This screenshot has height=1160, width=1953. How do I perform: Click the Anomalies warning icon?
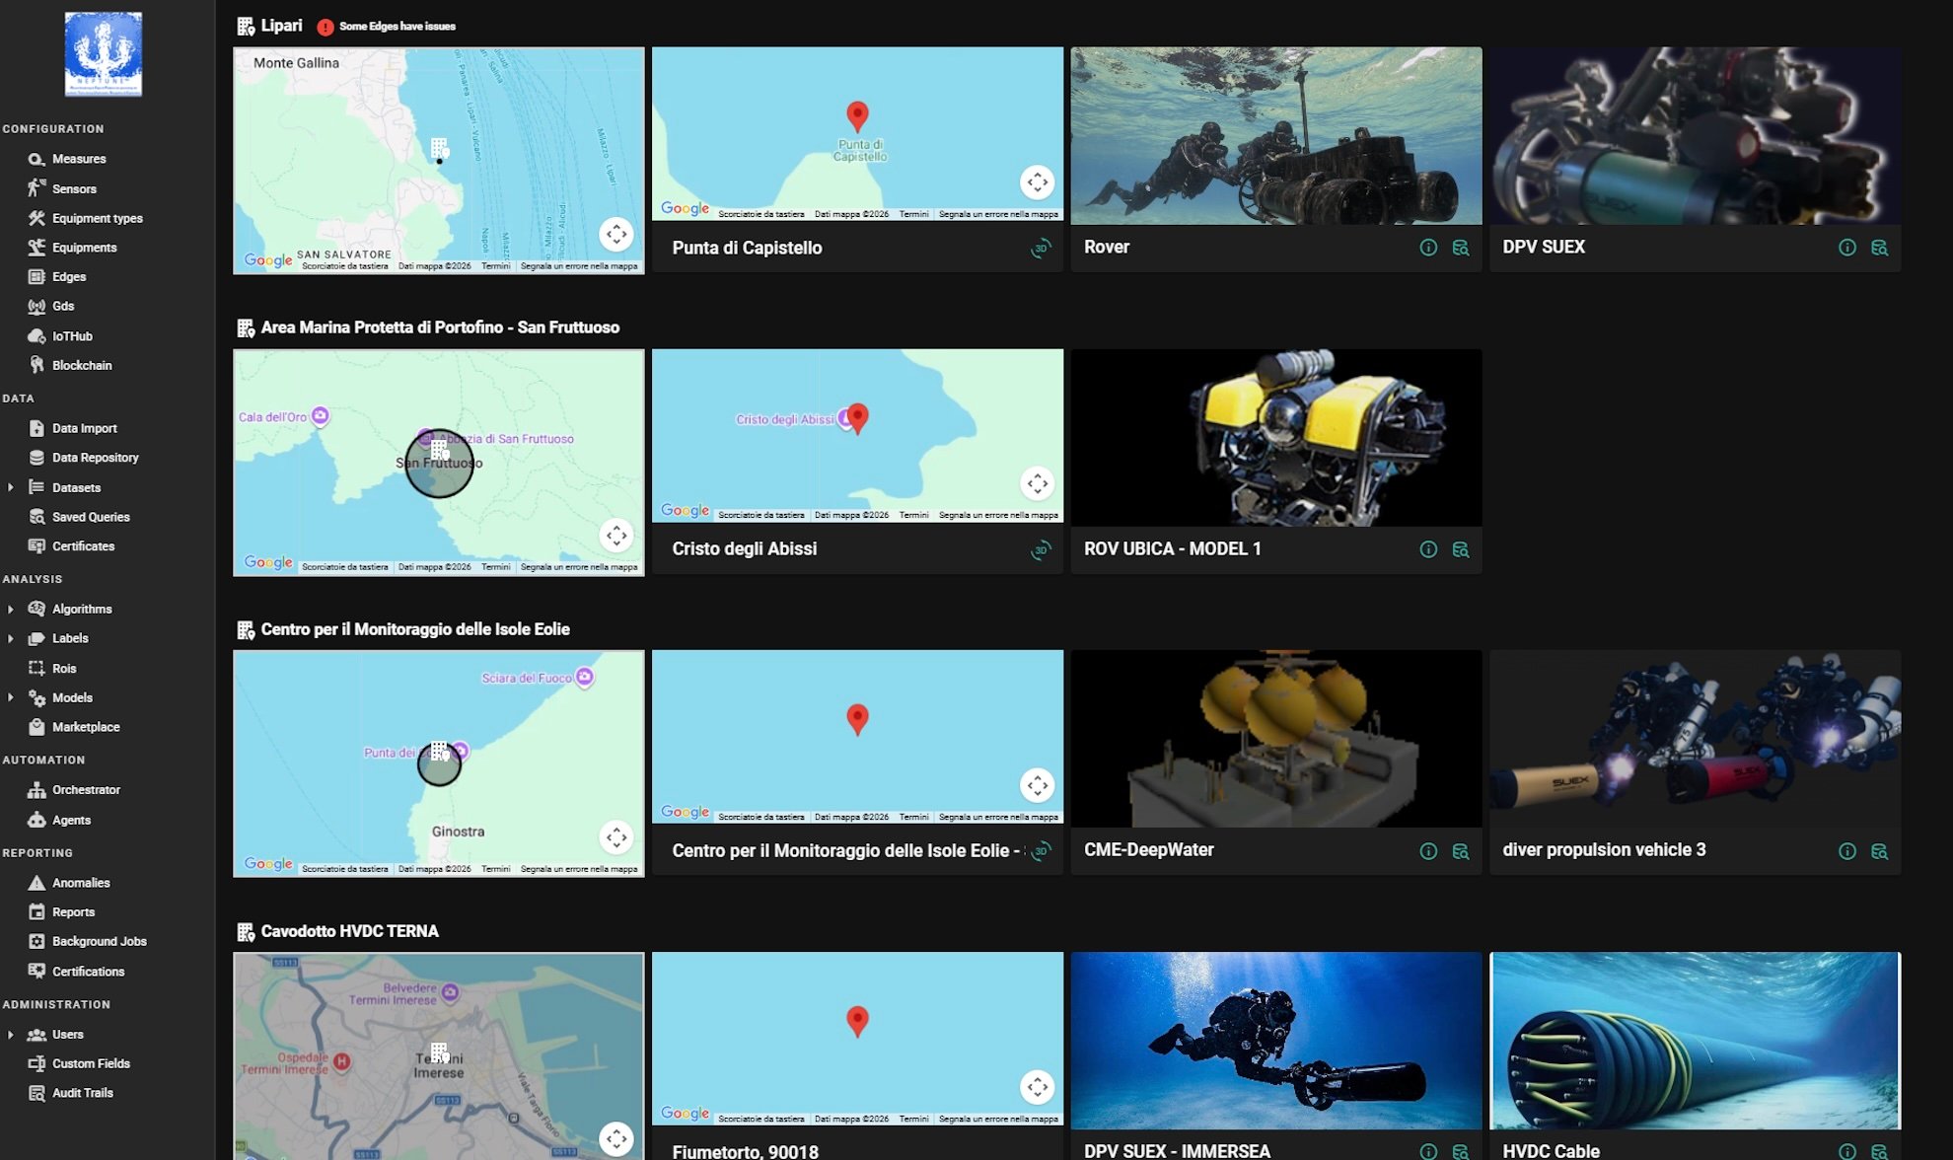coord(36,883)
